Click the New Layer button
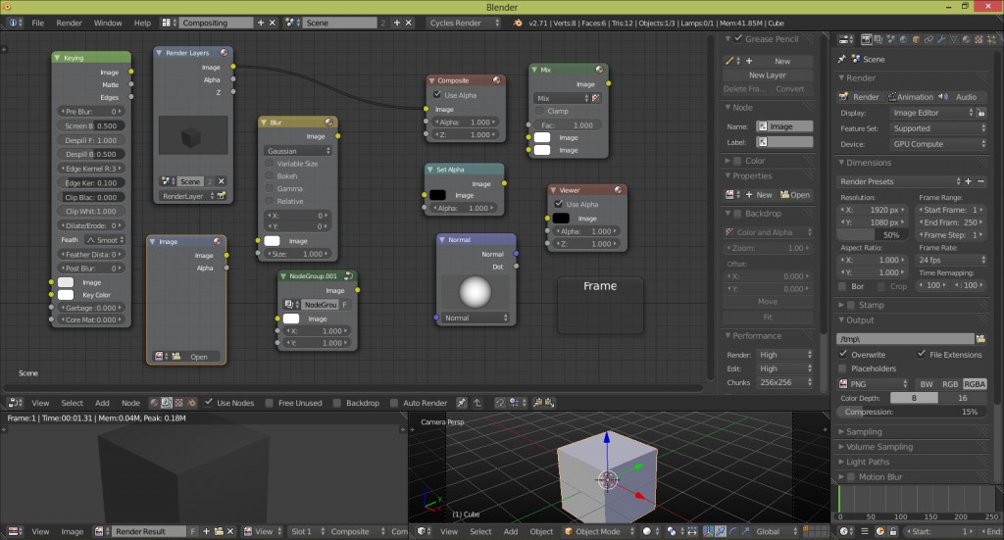The image size is (1004, 540). (768, 74)
